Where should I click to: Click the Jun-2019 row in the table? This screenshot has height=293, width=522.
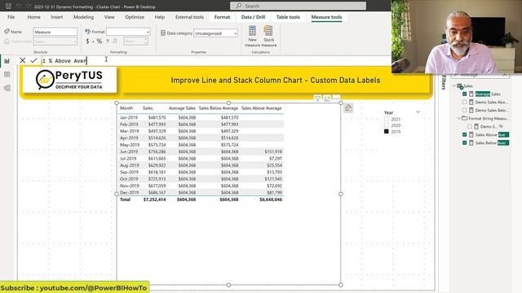click(201, 151)
